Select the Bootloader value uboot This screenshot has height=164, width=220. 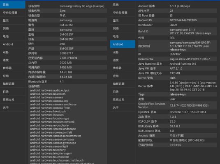pyautogui.click(x=174, y=25)
